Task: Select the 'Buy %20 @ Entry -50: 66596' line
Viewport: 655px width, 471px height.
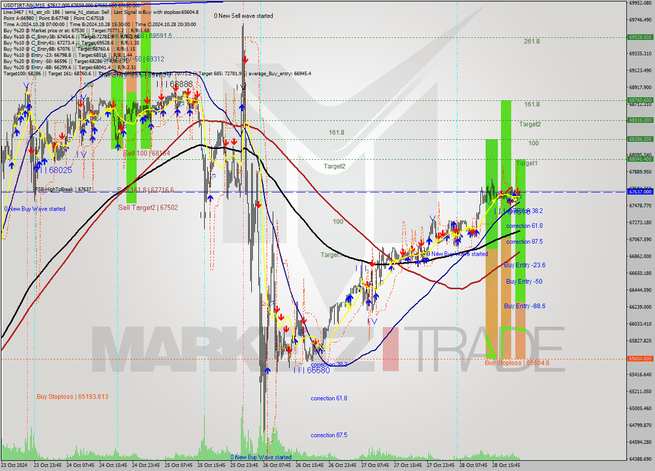Action: pyautogui.click(x=35, y=61)
